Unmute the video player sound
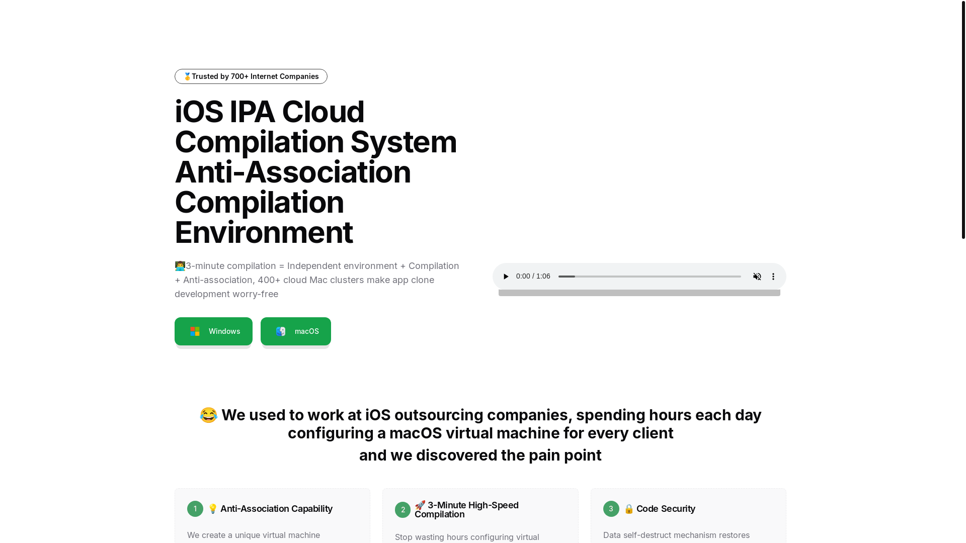 pyautogui.click(x=757, y=277)
